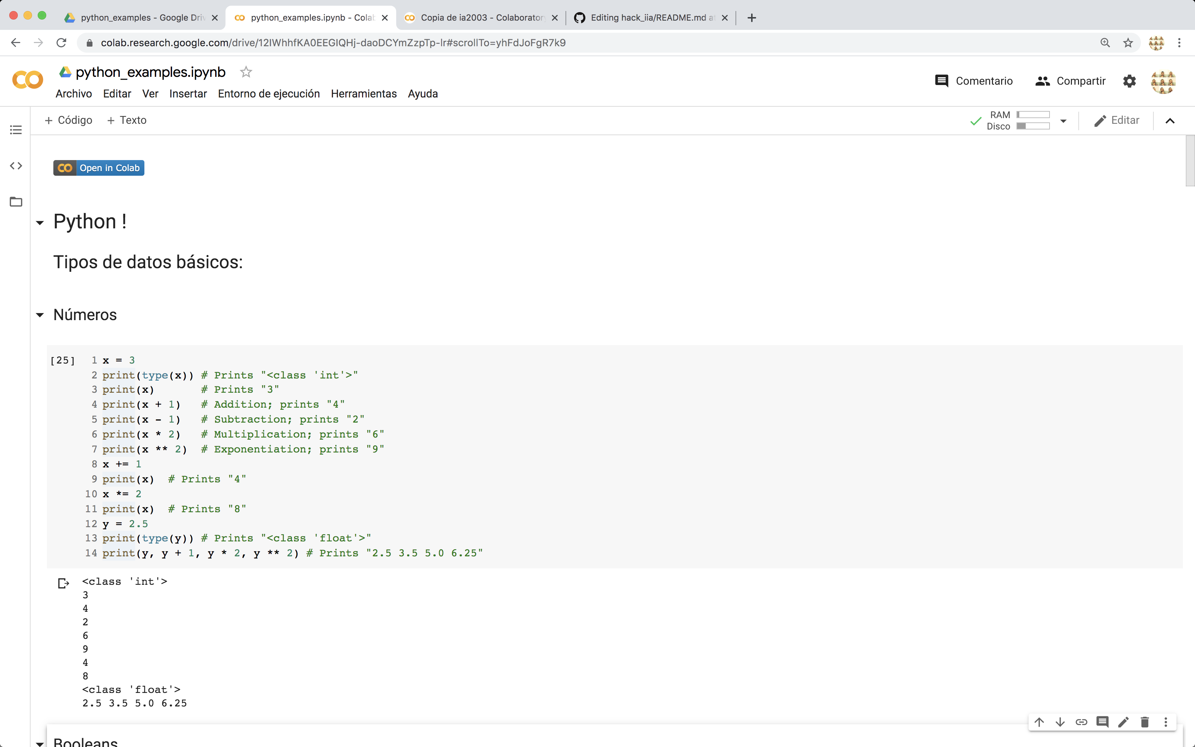Collapse the Números section

(x=40, y=315)
